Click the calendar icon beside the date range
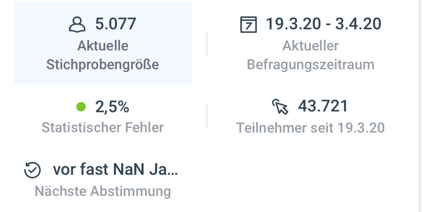The image size is (422, 212). coord(248,25)
